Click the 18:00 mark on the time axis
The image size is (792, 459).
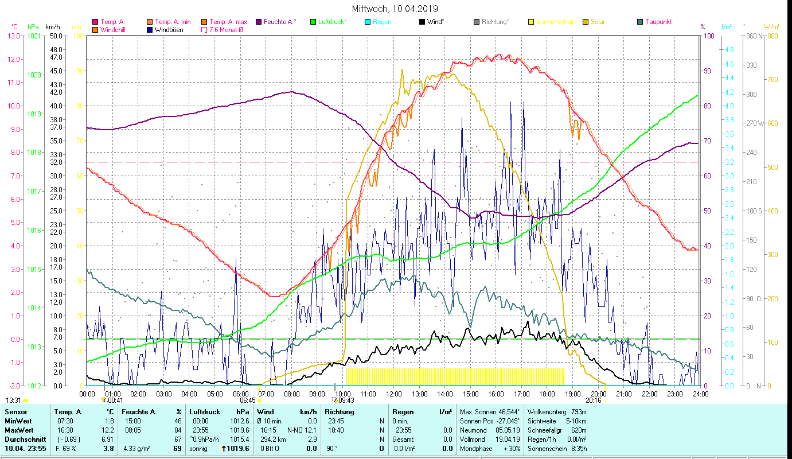coord(547,394)
